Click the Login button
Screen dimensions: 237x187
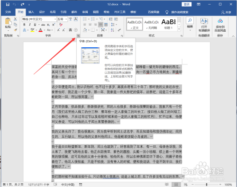point(187,4)
